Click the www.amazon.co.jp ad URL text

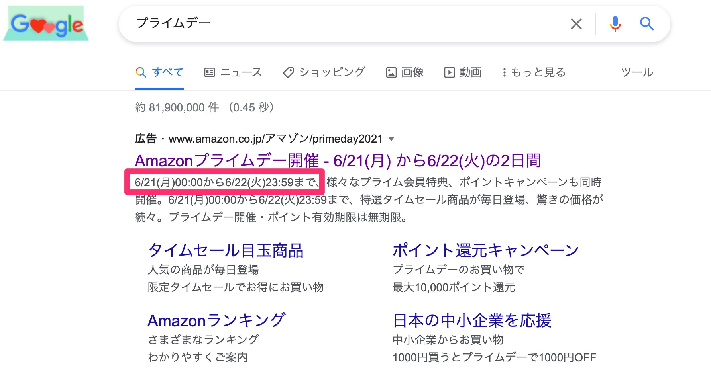[276, 139]
